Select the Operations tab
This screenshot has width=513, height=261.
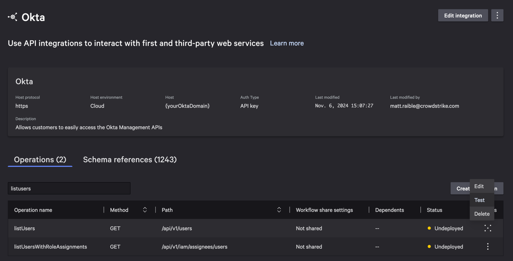click(x=40, y=159)
